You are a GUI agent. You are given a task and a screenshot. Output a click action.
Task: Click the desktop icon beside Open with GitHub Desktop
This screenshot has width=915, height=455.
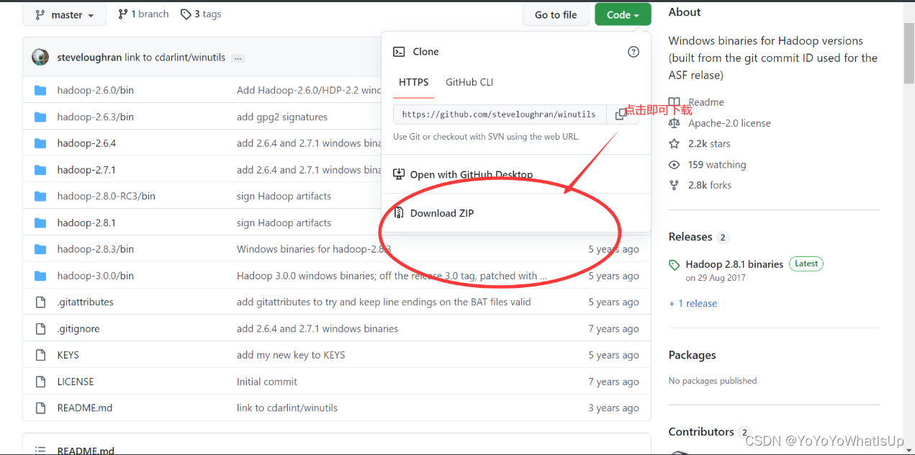click(x=399, y=174)
